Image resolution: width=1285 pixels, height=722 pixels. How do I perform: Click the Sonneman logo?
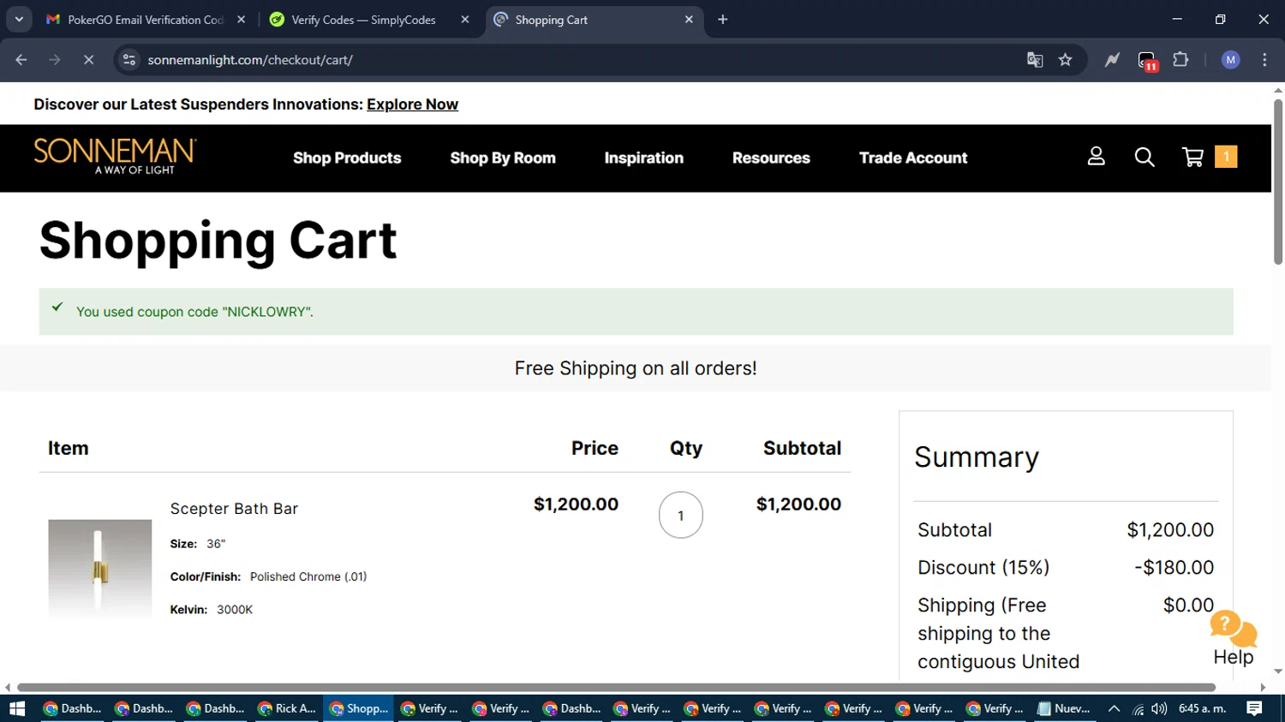tap(115, 156)
